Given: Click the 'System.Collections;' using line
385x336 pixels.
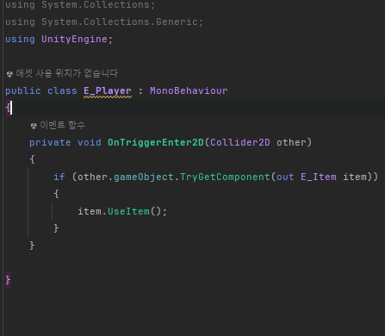Looking at the screenshot, I should tap(80, 5).
